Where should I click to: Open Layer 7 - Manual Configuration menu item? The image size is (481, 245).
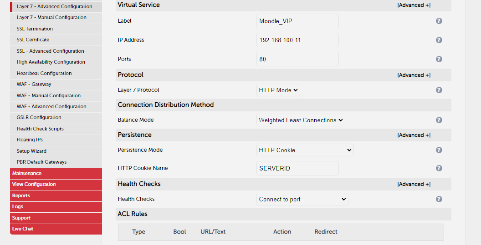coord(56,17)
